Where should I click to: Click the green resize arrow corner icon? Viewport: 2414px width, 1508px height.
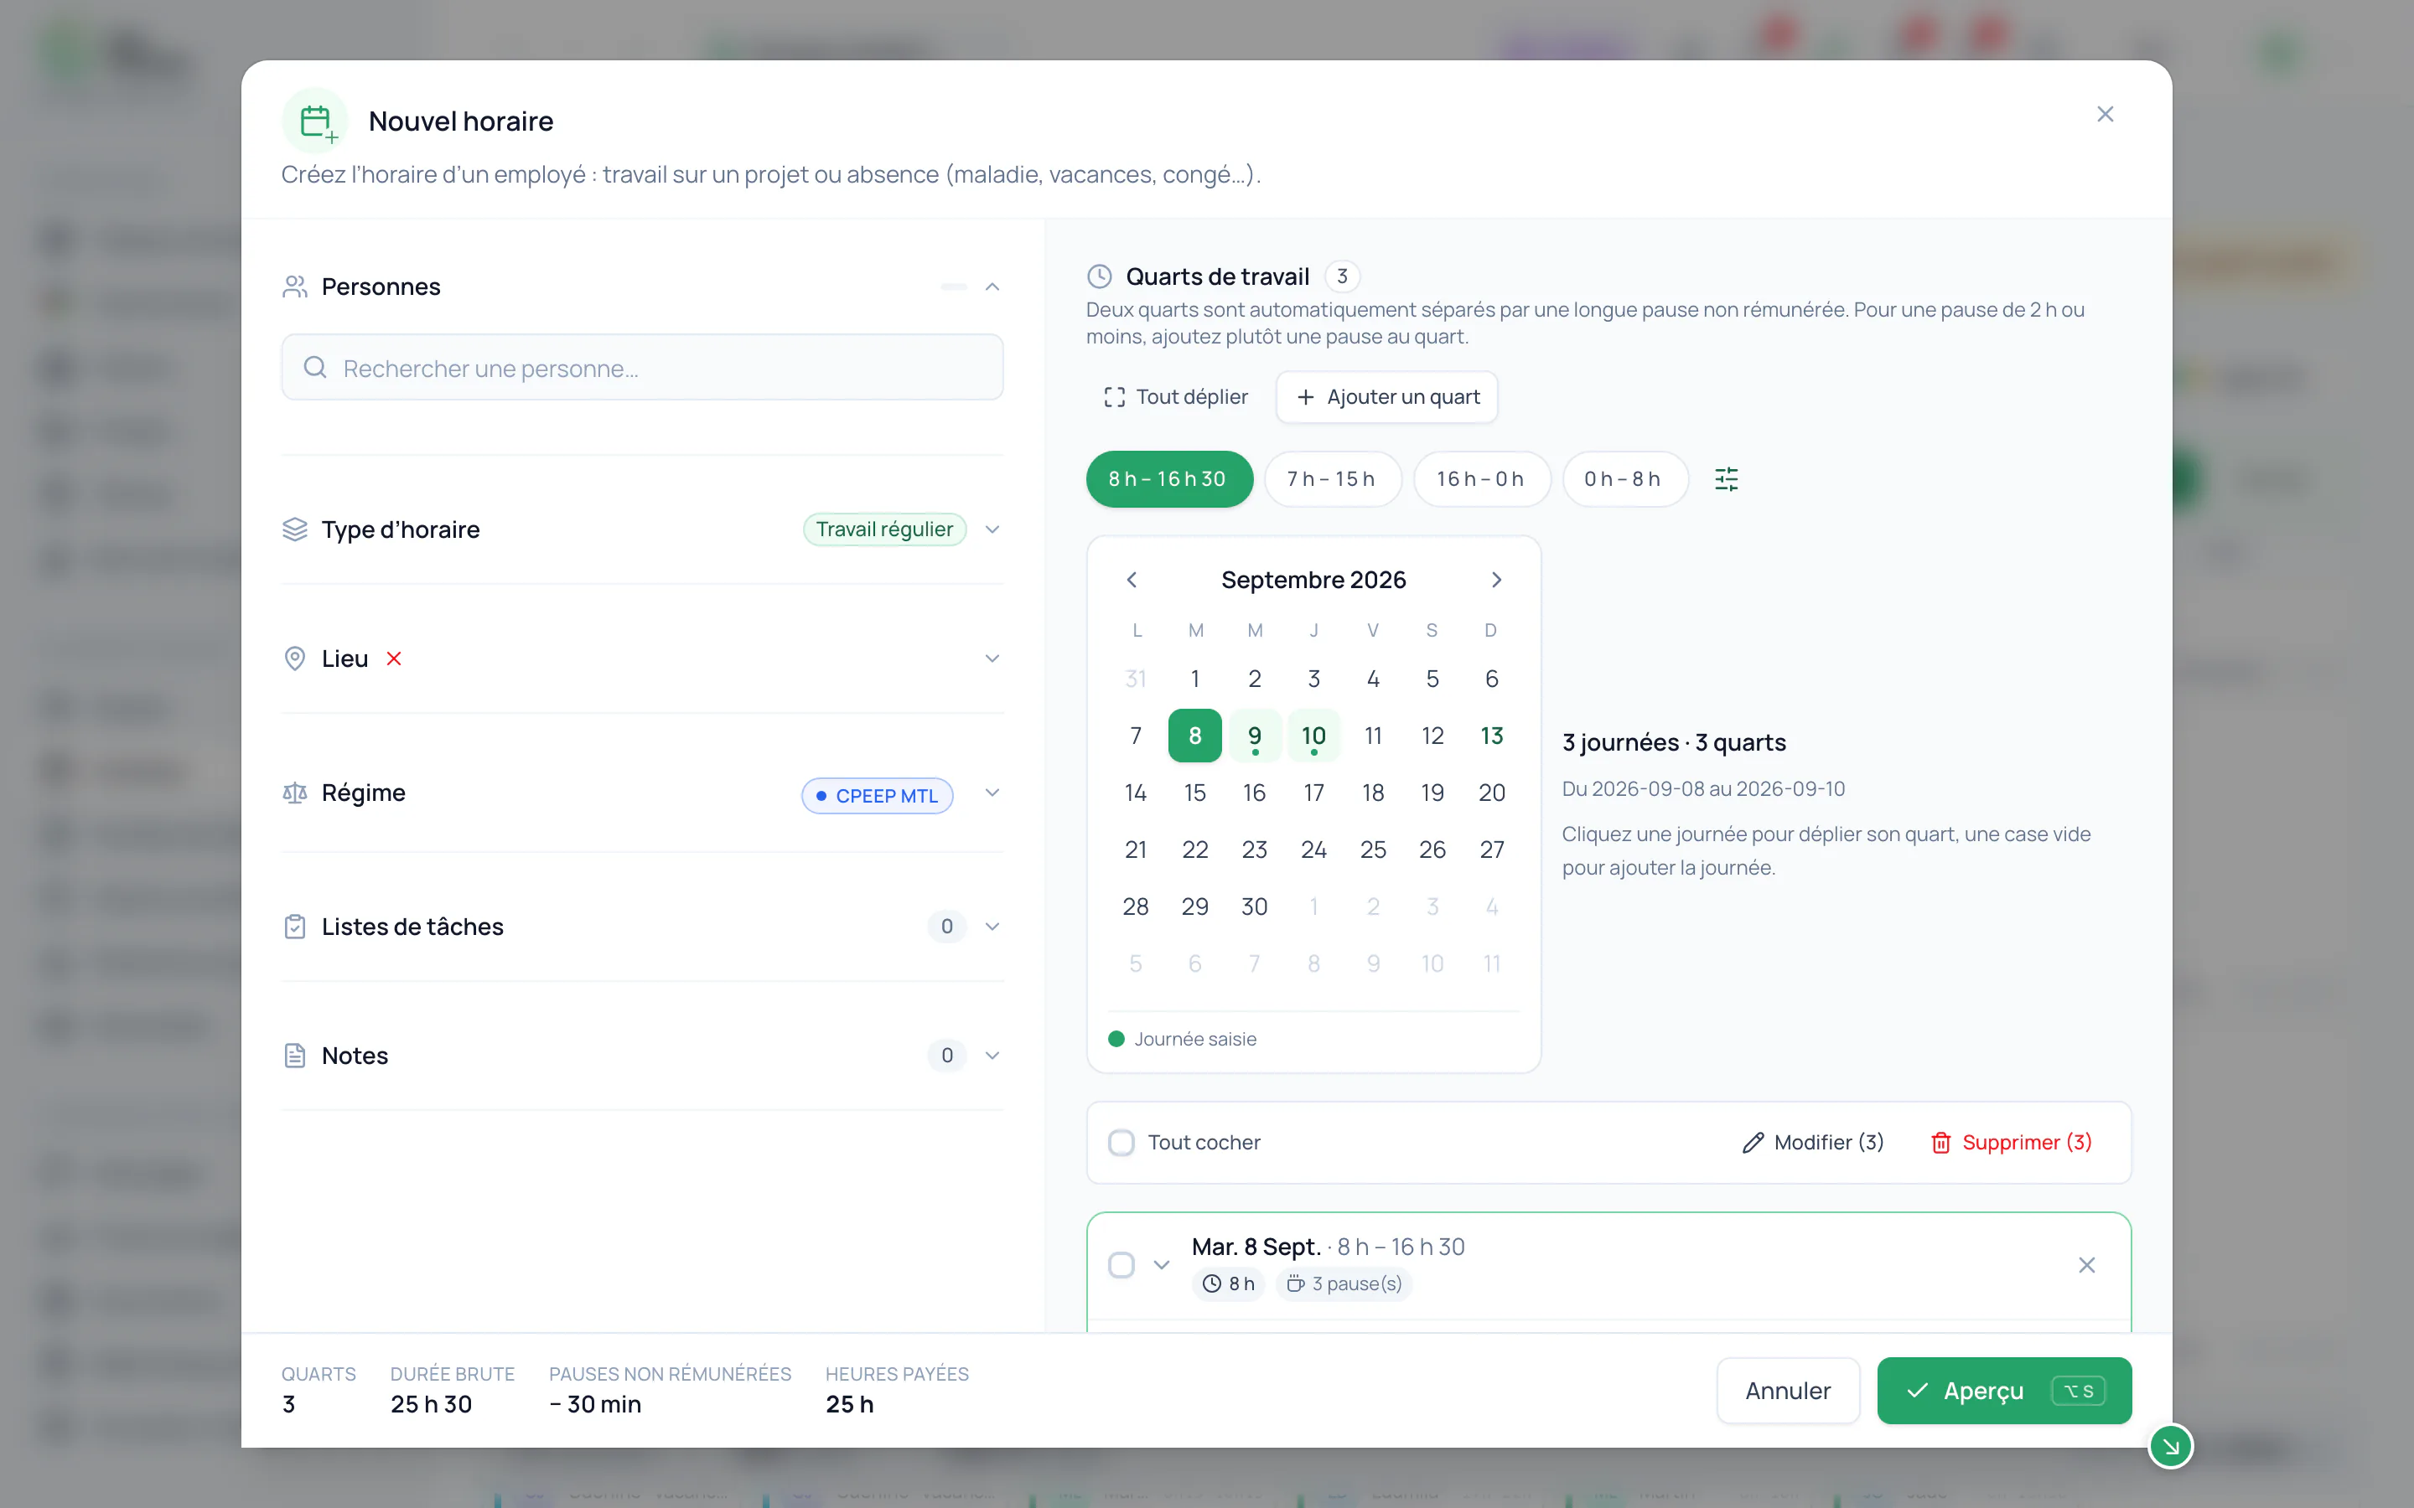coord(2169,1446)
